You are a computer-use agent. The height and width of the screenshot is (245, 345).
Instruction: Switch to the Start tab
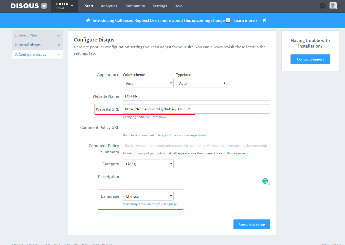[x=89, y=6]
